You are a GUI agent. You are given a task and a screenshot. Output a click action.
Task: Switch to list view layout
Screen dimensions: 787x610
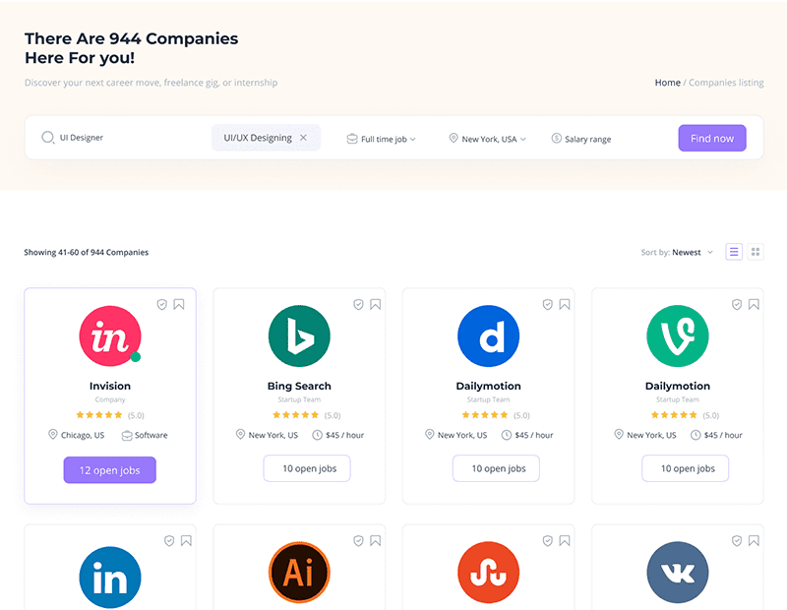coord(734,252)
